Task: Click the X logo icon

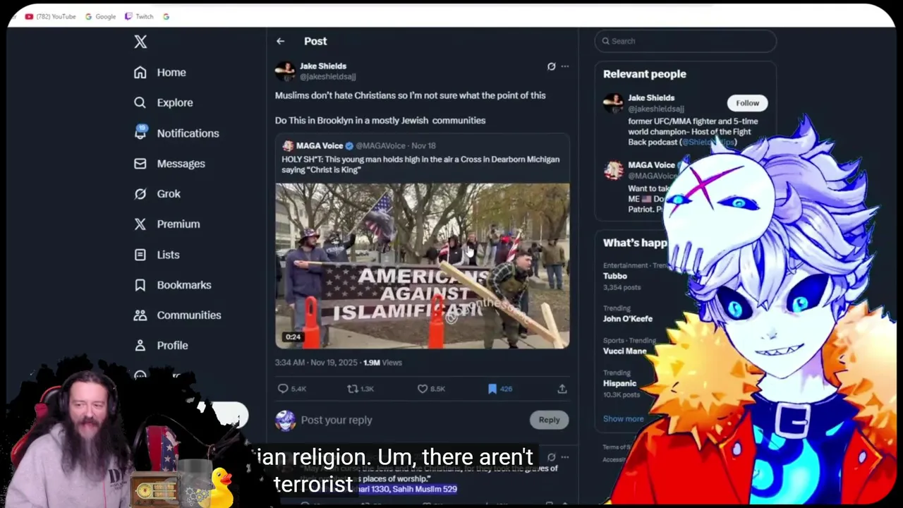Action: coord(140,42)
